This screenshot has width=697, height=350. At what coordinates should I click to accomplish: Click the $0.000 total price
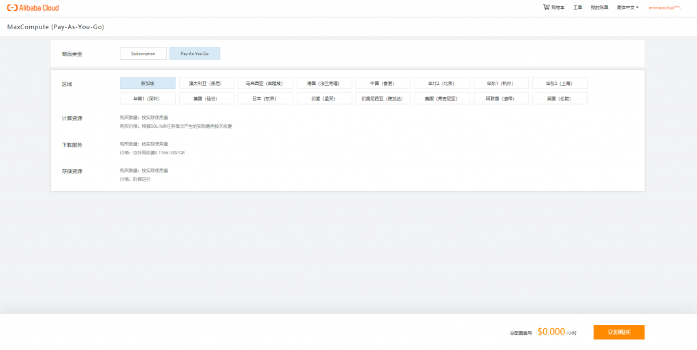[x=551, y=332]
